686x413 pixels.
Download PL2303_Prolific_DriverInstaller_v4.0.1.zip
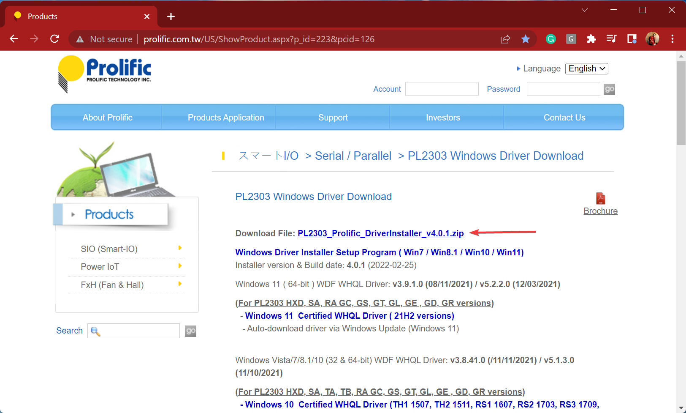pyautogui.click(x=380, y=233)
